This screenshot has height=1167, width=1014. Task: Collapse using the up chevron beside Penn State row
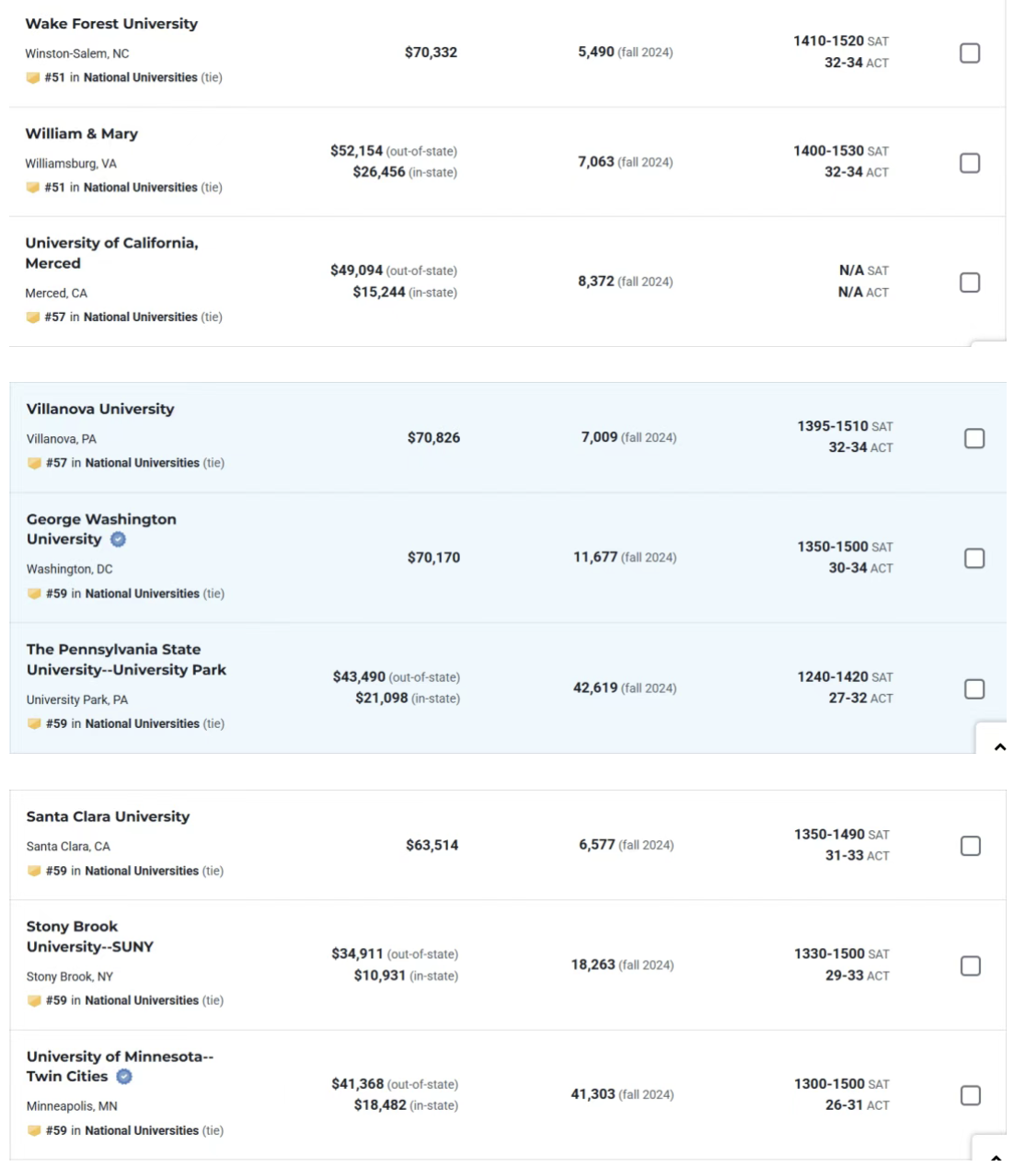[x=999, y=747]
